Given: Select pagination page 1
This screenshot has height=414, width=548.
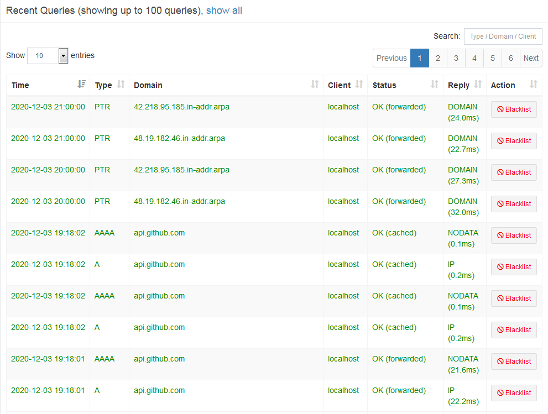Looking at the screenshot, I should [x=419, y=58].
